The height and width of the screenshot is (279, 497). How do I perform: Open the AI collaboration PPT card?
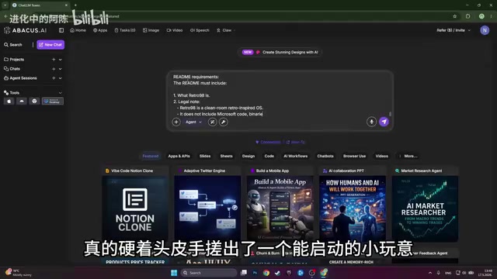353,204
